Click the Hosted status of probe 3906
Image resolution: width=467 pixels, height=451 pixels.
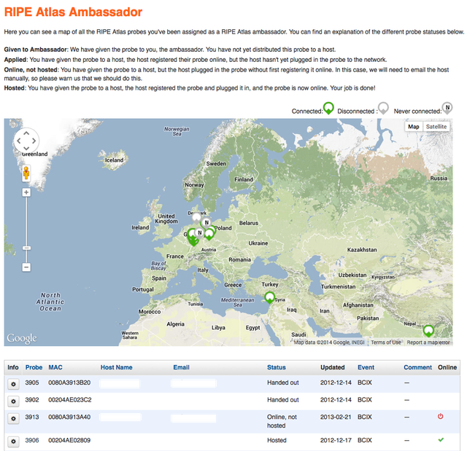pos(277,440)
